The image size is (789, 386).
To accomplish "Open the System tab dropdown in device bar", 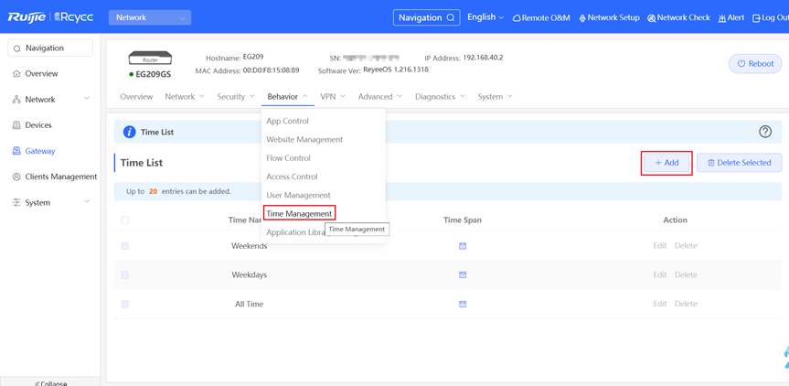I will tap(496, 97).
